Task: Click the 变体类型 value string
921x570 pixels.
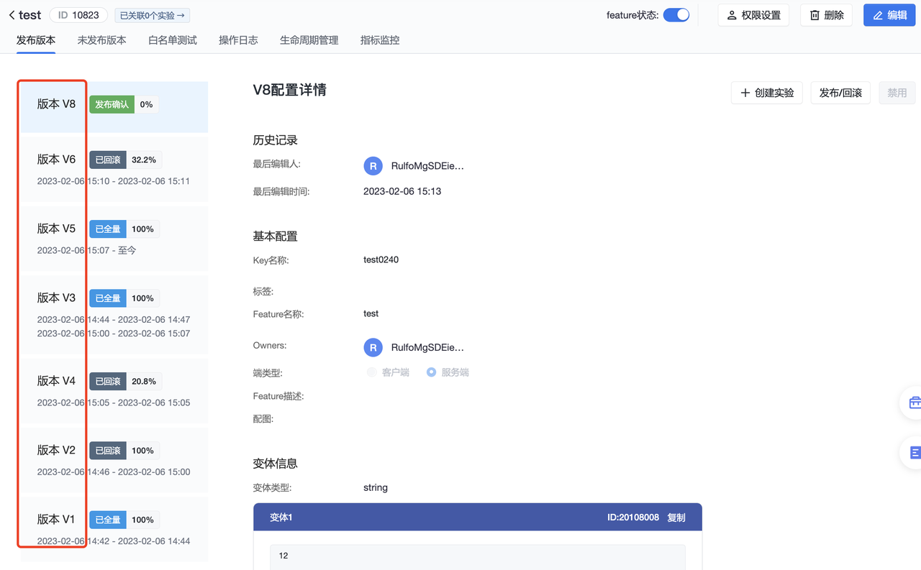Action: [x=376, y=487]
